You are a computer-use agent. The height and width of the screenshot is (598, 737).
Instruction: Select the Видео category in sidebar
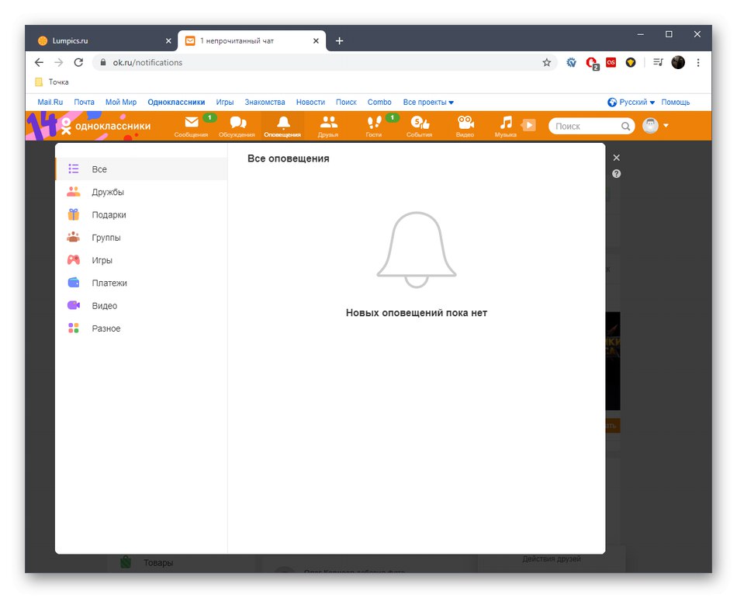point(141,305)
